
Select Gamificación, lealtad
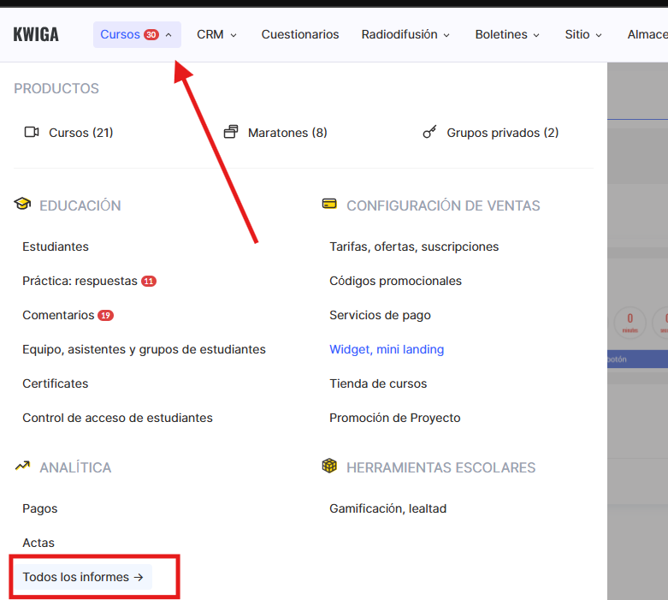[387, 508]
